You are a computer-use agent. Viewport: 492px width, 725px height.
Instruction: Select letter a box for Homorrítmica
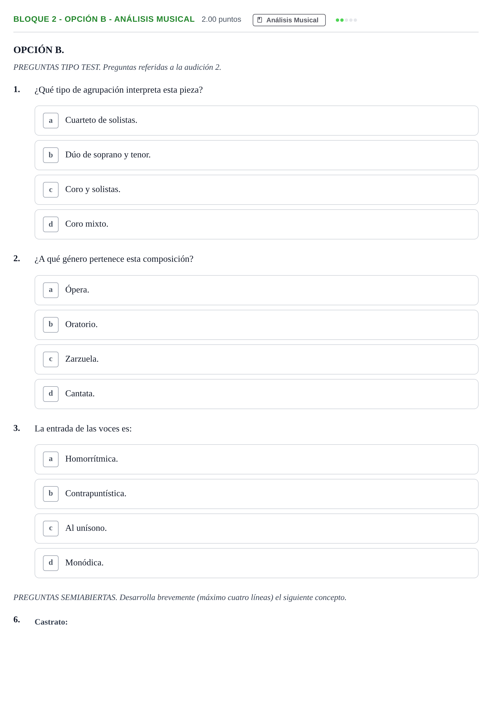[x=51, y=459]
